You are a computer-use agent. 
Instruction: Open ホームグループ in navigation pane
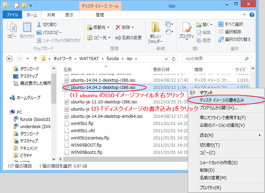pos(25,98)
